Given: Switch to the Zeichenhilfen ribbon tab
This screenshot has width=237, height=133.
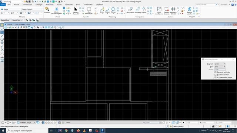Looking at the screenshot, I should (88, 5).
